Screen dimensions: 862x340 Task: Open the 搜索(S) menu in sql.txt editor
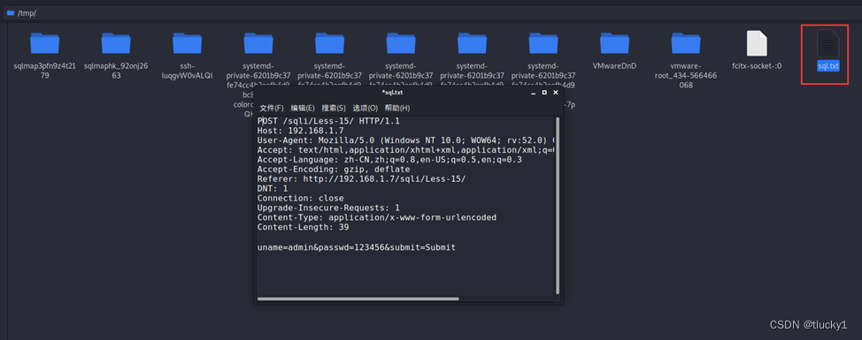(x=334, y=108)
